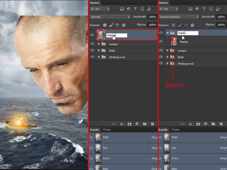Screen dimensions: 227x170
Task: Toggle lock image pixels brush in left panel
Action: click(x=111, y=25)
